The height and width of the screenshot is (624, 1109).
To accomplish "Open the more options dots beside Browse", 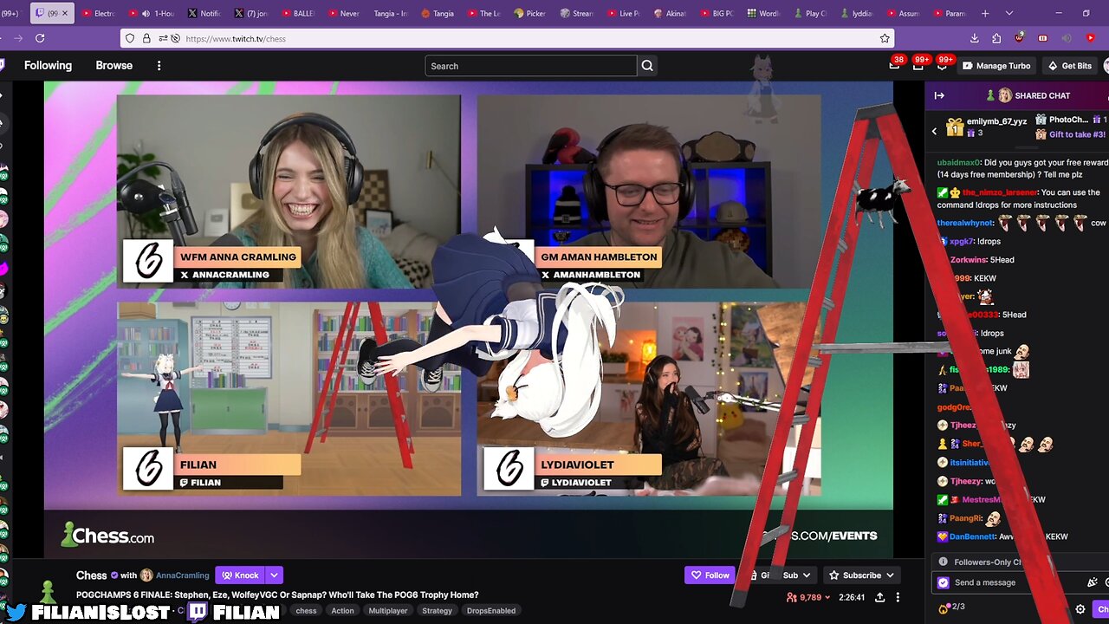I will tap(159, 66).
